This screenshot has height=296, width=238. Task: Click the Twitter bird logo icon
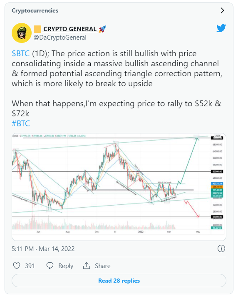(x=221, y=28)
